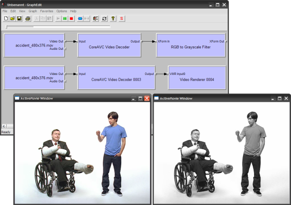This screenshot has width=291, height=205.
Task: Close the GraphEdit window
Action: click(224, 5)
